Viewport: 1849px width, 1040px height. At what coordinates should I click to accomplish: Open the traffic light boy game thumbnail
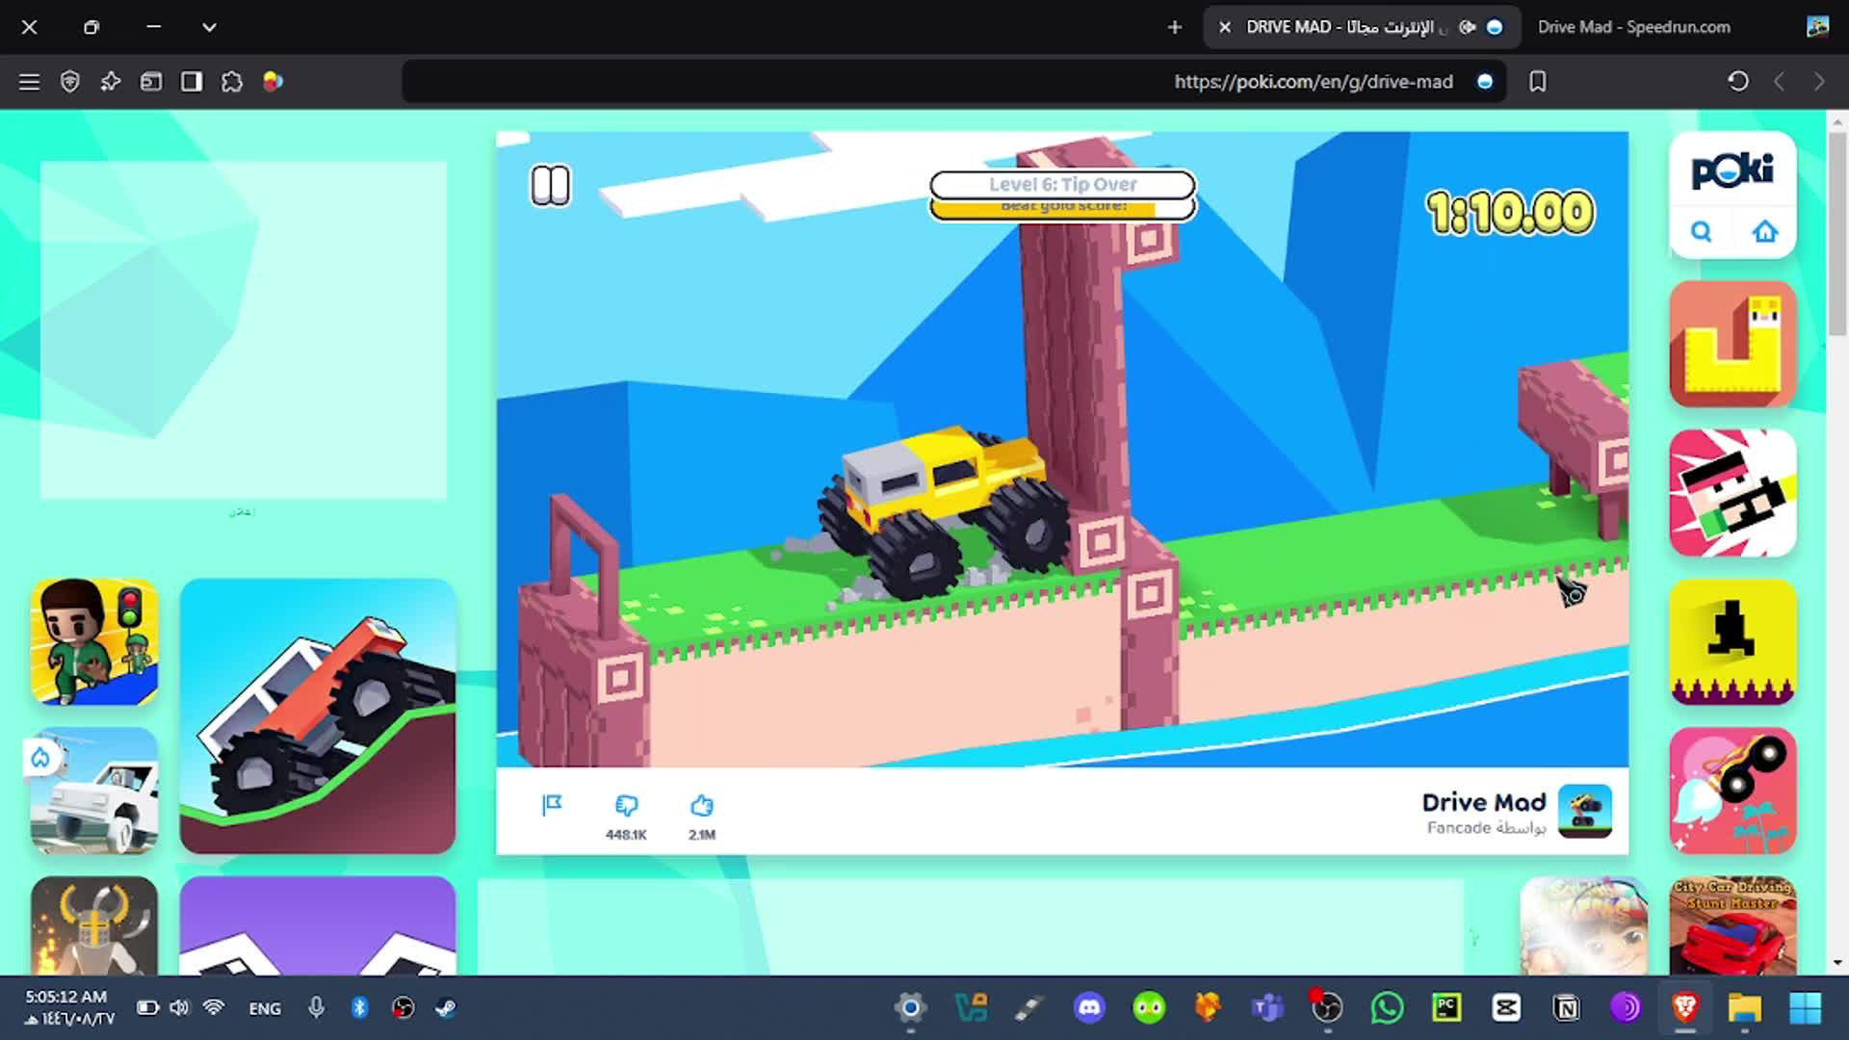pyautogui.click(x=94, y=641)
